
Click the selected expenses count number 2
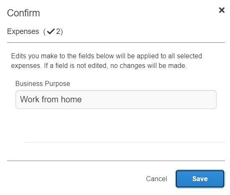click(x=58, y=31)
